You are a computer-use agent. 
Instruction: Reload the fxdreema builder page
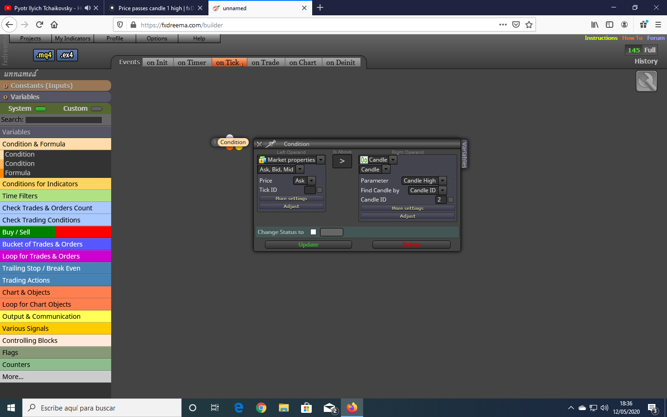(39, 25)
